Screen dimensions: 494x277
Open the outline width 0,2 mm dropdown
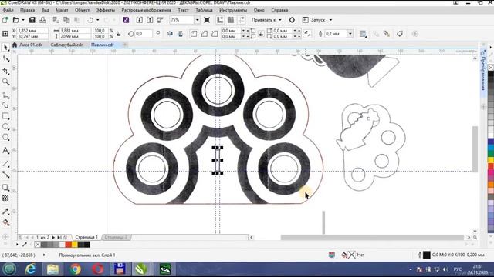(350, 34)
